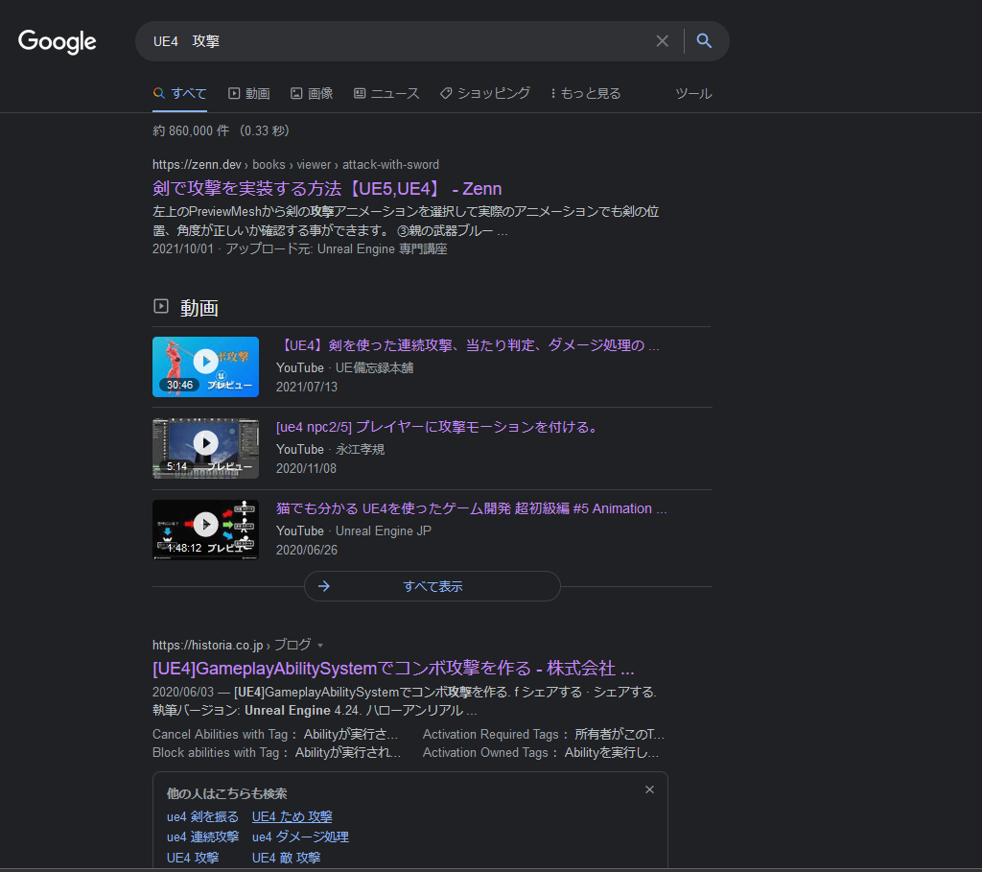Click the 永江孝規 channel name

coord(361,450)
